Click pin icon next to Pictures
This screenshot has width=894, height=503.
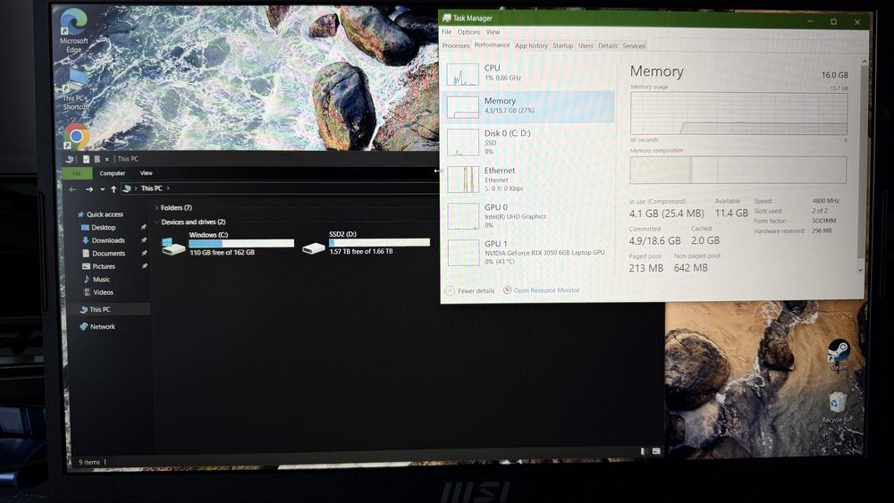pyautogui.click(x=144, y=266)
